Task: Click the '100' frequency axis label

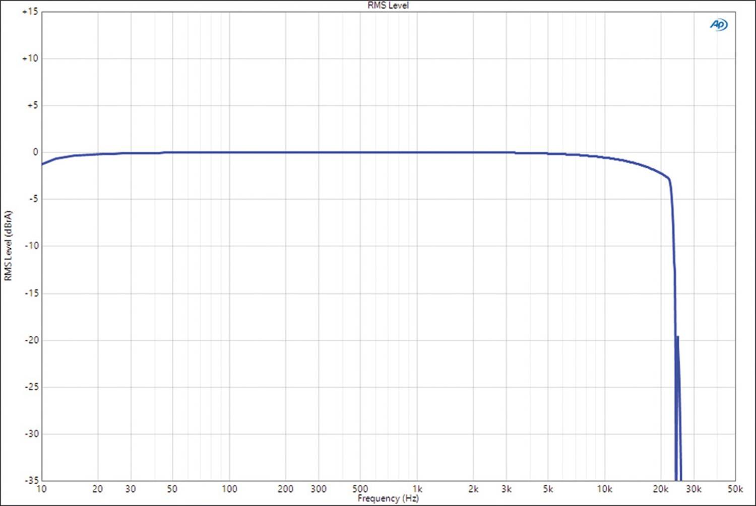Action: click(229, 489)
